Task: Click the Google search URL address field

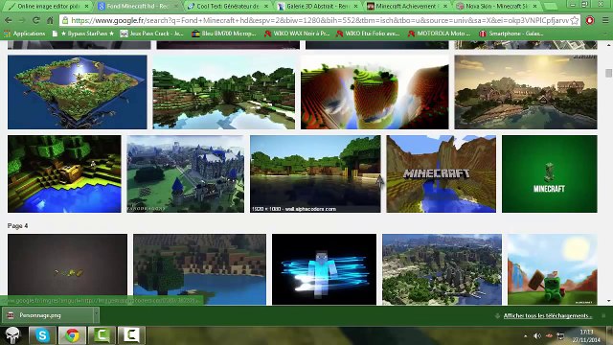Action: 319,20
